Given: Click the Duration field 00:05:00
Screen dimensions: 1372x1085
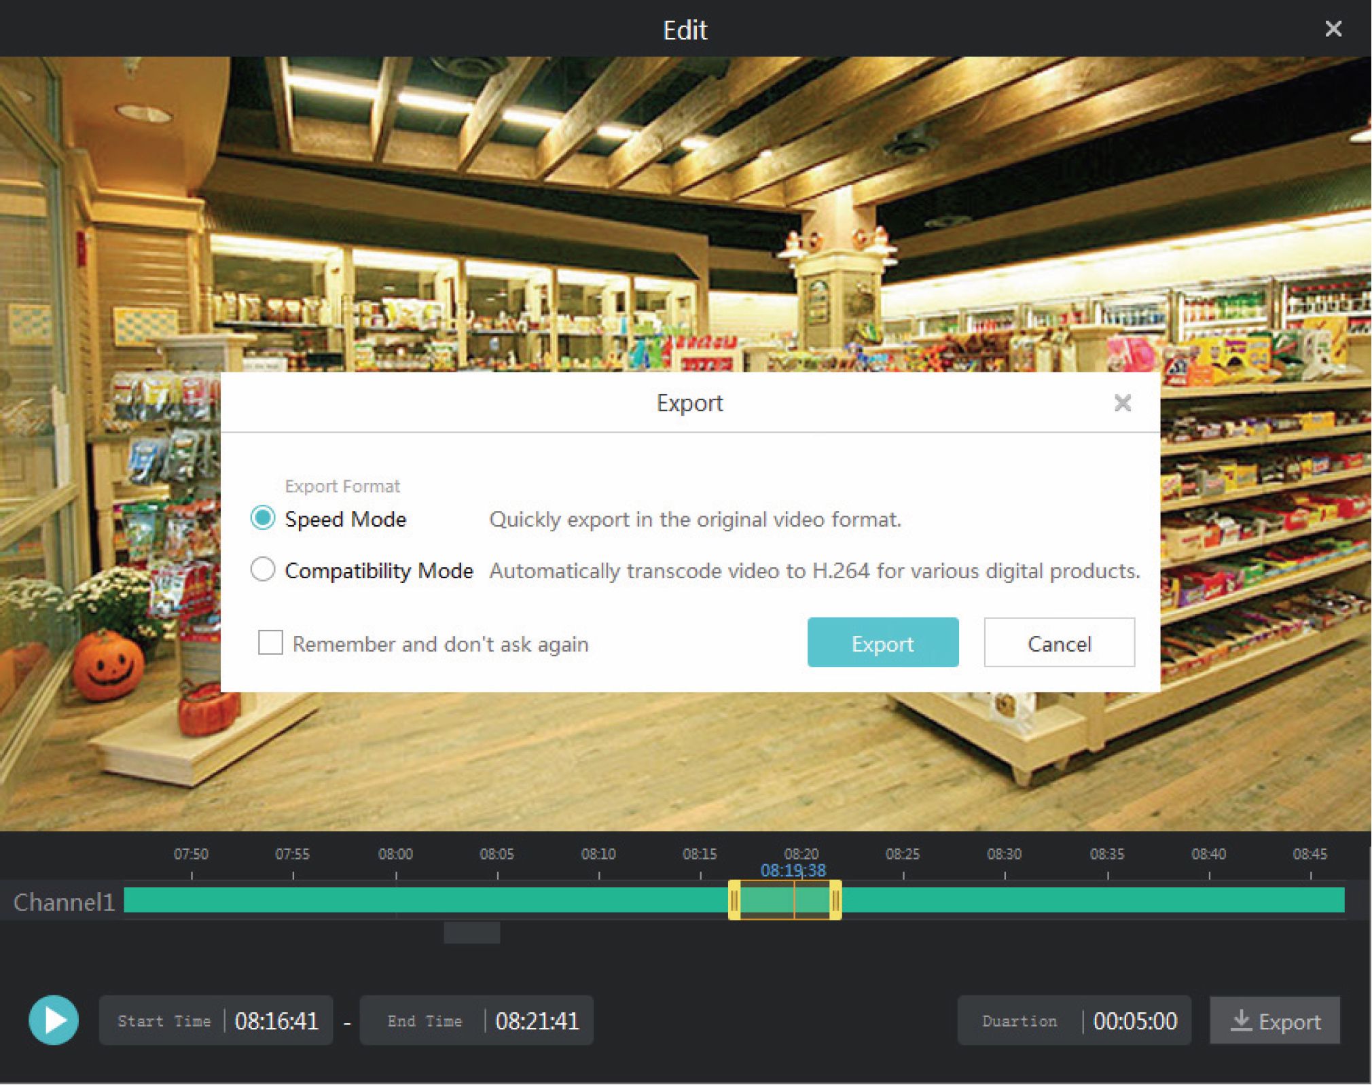Looking at the screenshot, I should 1134,1020.
